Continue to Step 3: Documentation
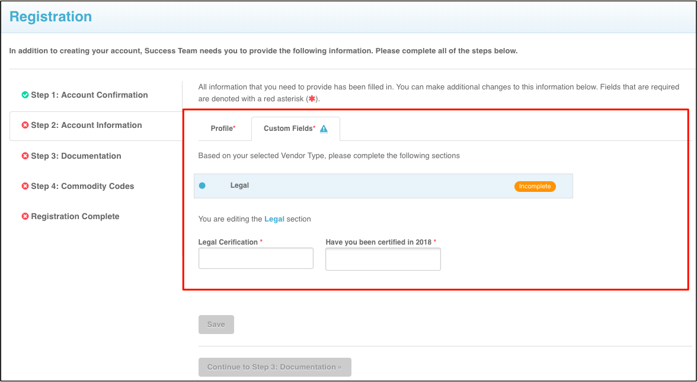Image resolution: width=697 pixels, height=382 pixels. point(274,367)
